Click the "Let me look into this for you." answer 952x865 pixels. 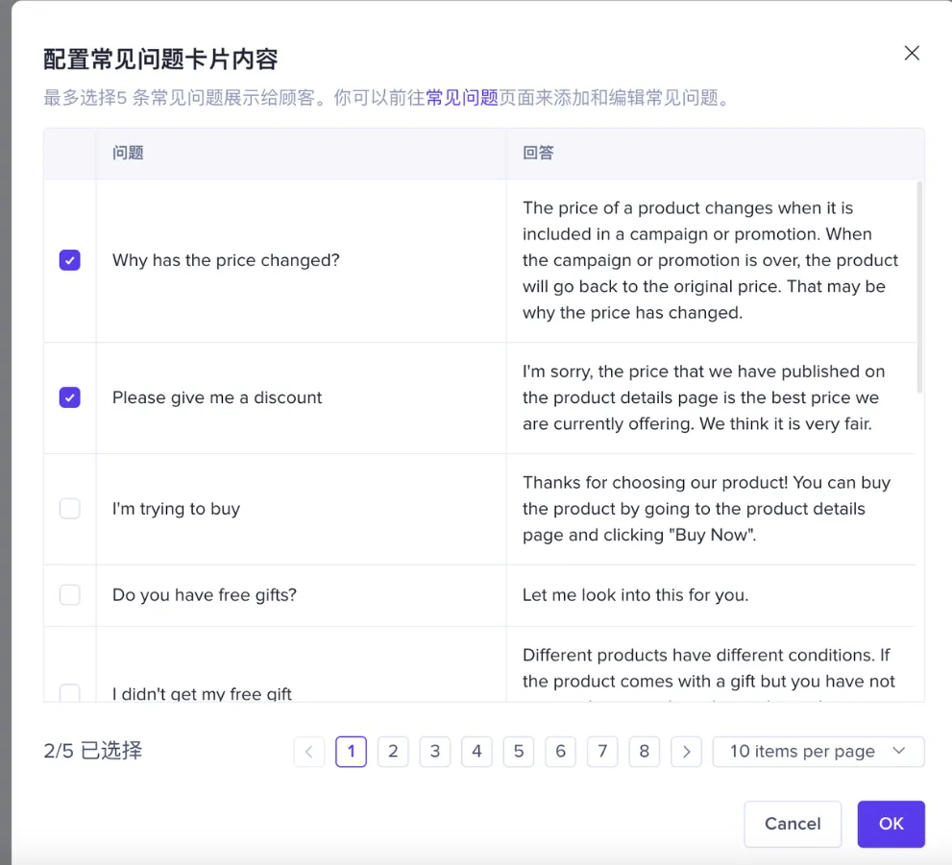635,595
